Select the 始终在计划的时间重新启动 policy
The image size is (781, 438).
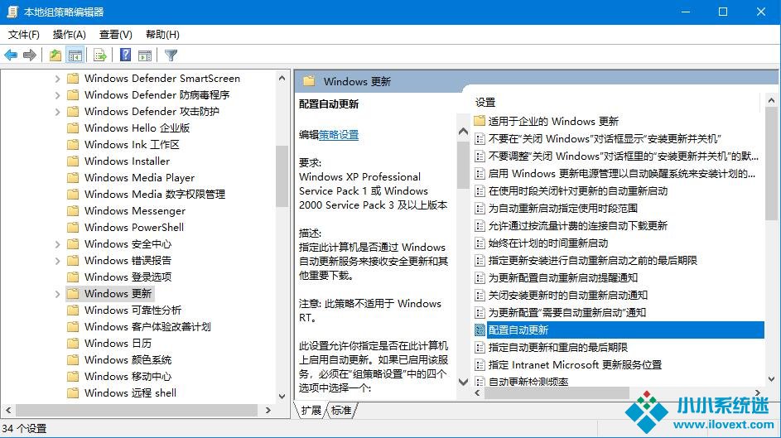[547, 243]
